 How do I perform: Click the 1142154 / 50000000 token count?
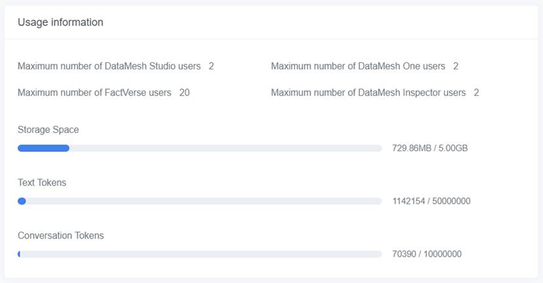tap(431, 201)
